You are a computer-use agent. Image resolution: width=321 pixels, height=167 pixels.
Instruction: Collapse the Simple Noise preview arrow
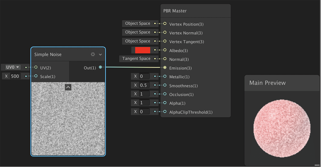[68, 87]
